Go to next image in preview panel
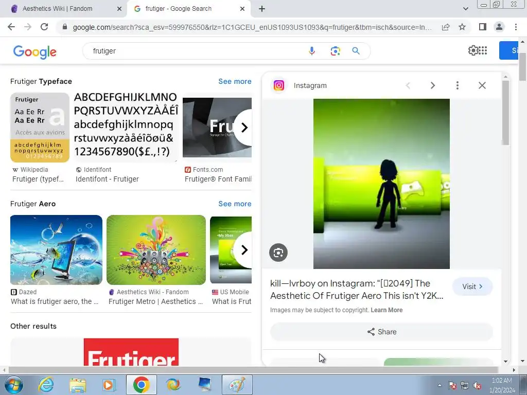 [432, 85]
